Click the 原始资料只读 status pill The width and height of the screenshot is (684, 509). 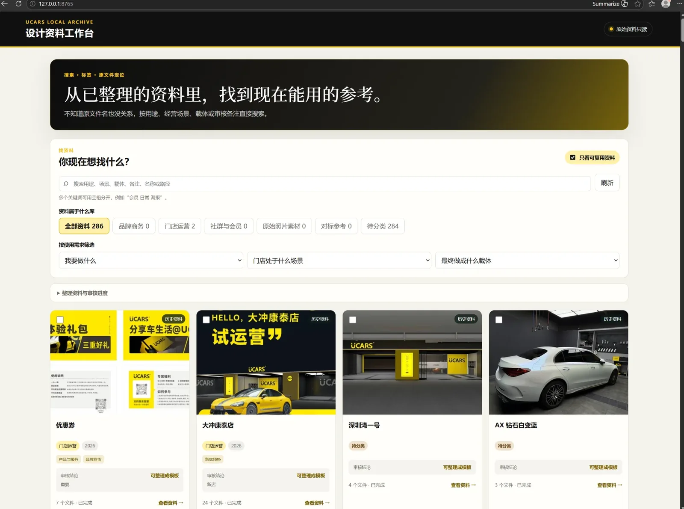tap(628, 29)
